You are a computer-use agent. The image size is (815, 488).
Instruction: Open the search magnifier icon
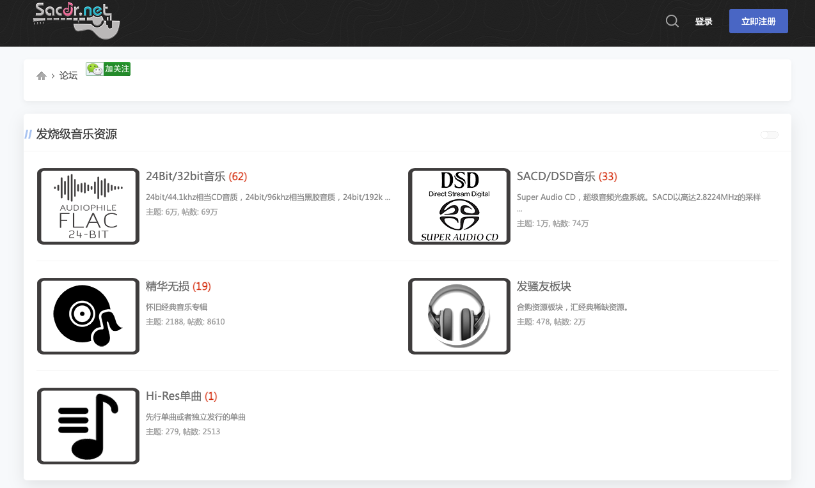click(672, 21)
